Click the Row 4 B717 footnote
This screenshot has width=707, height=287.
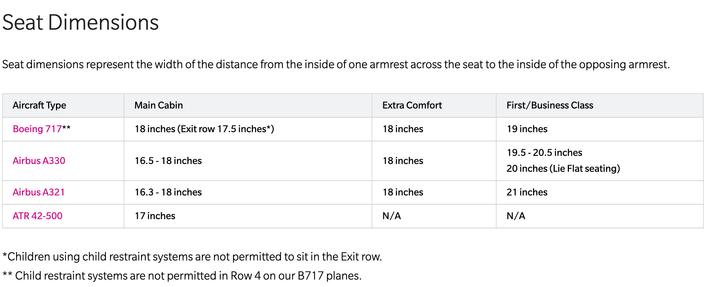[x=182, y=276]
